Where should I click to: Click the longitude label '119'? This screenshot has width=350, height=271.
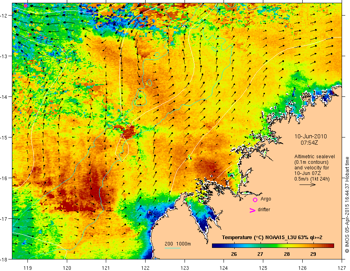(27, 268)
